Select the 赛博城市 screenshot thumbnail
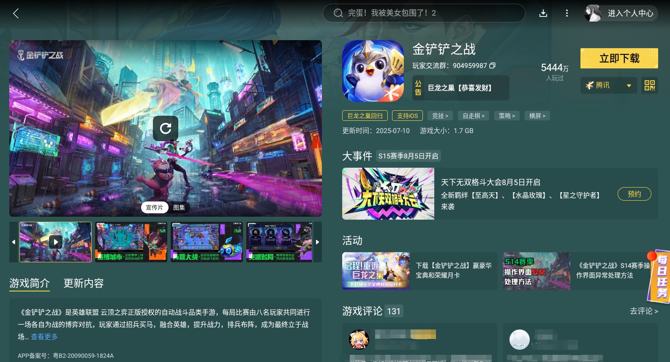Viewport: 670px width, 362px height. point(131,242)
